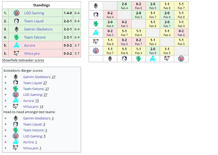The image size is (218, 155).
Task: Open Gaimin Gladiators link in Sonneborn-Berger list
Action: coord(37,77)
